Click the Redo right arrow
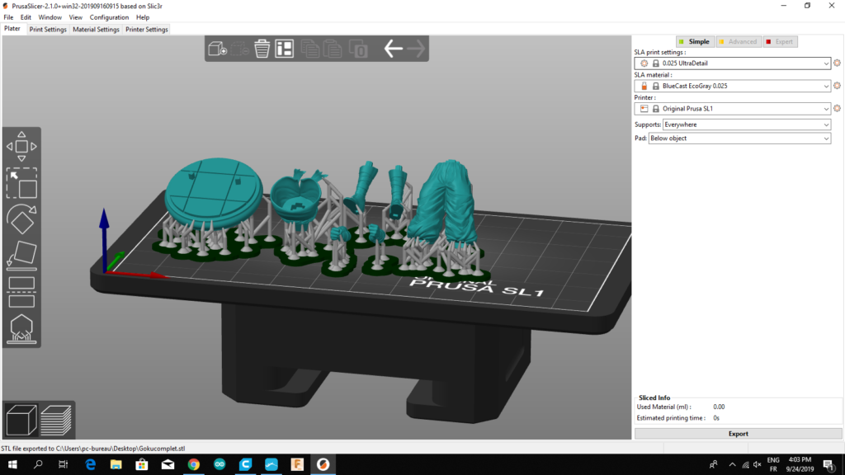Viewport: 845px width, 475px height. tap(416, 49)
